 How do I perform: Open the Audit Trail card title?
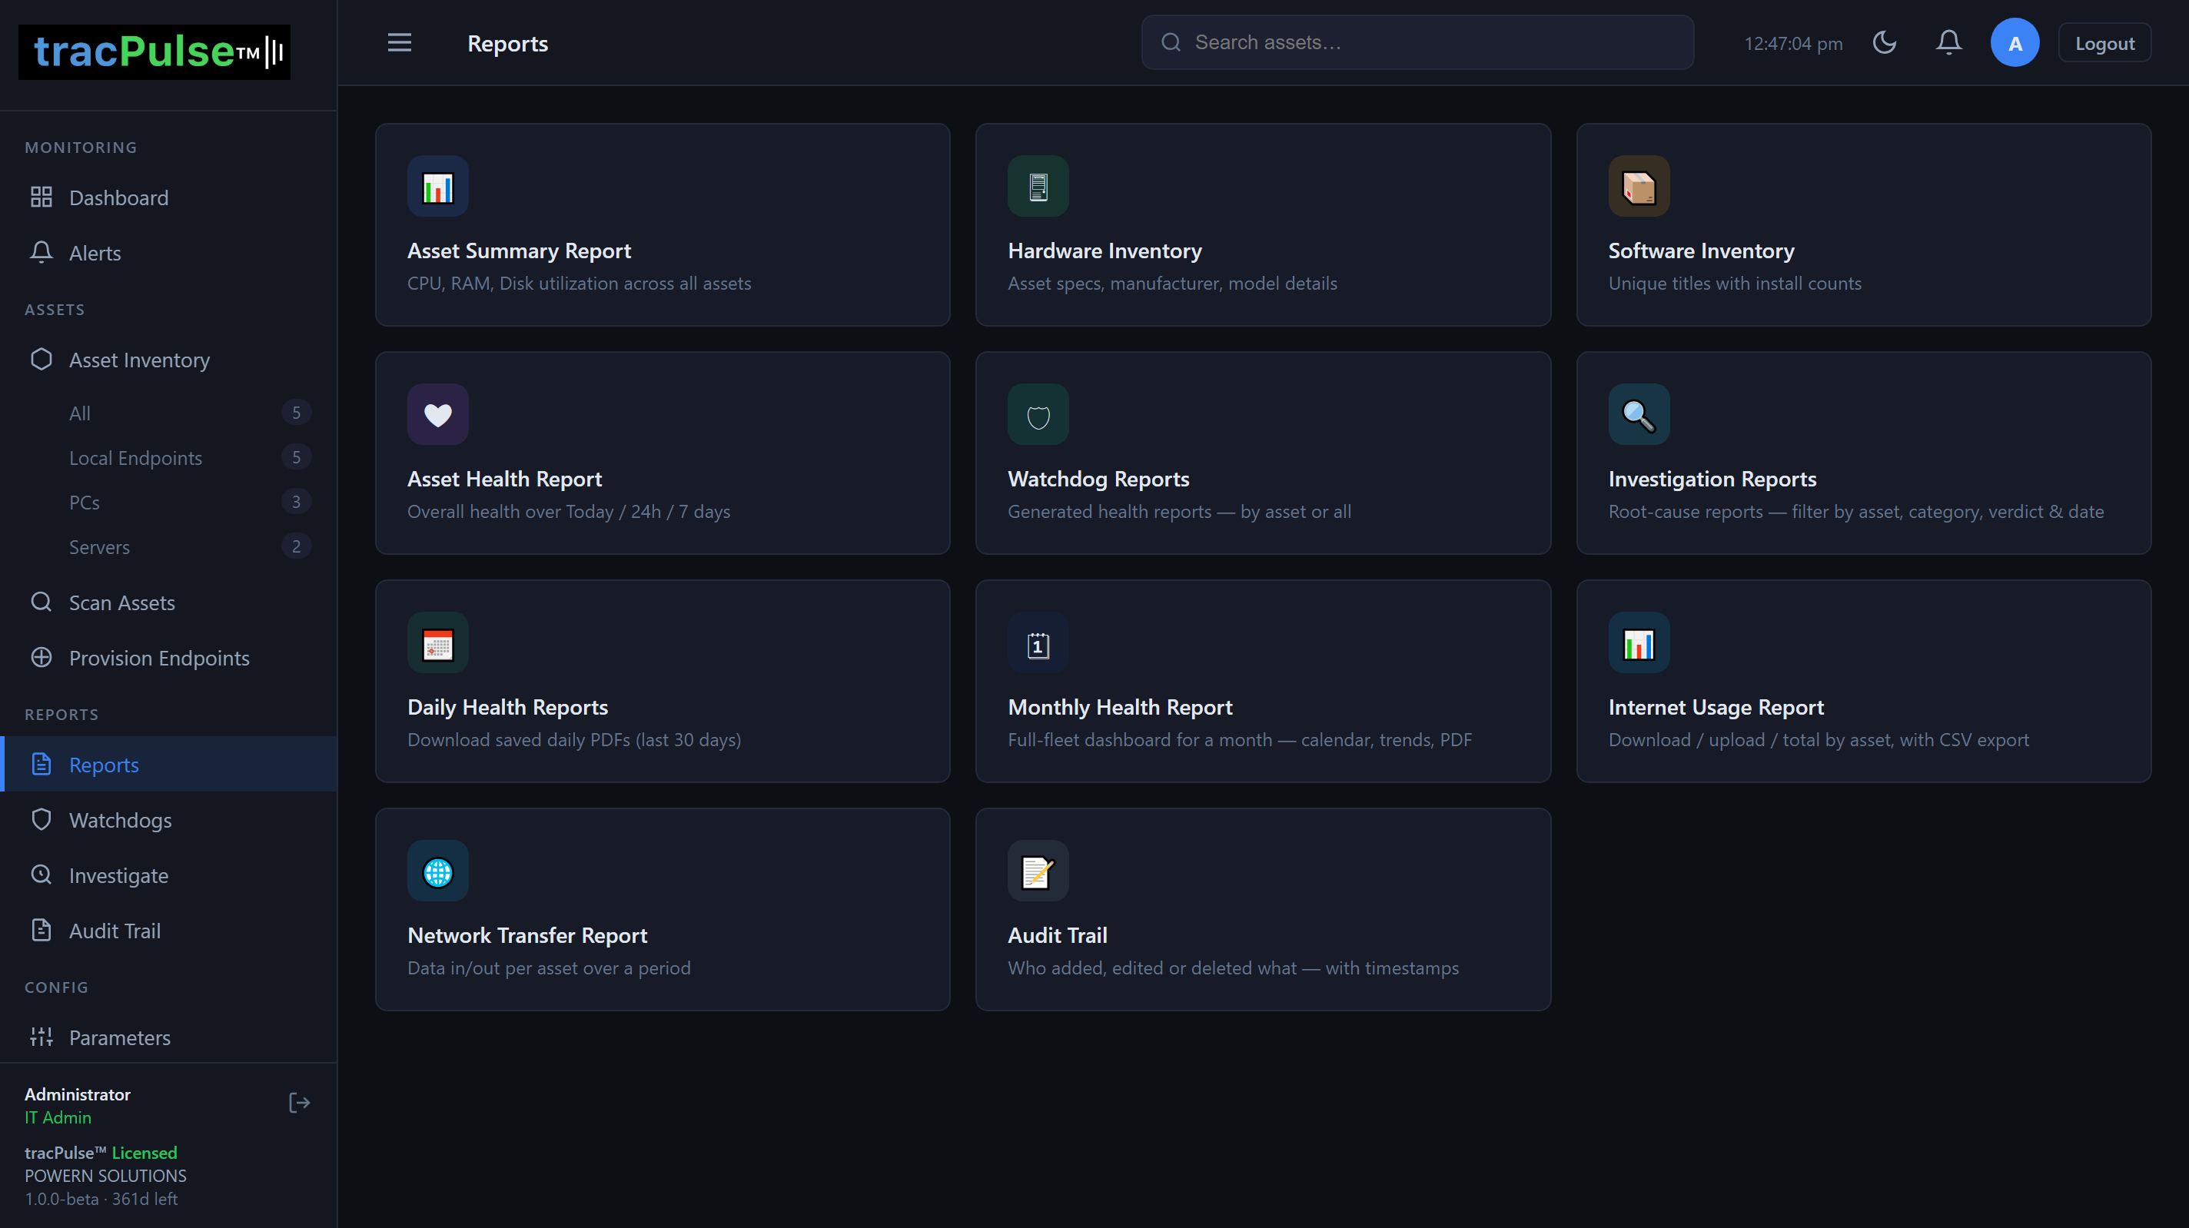click(1057, 936)
